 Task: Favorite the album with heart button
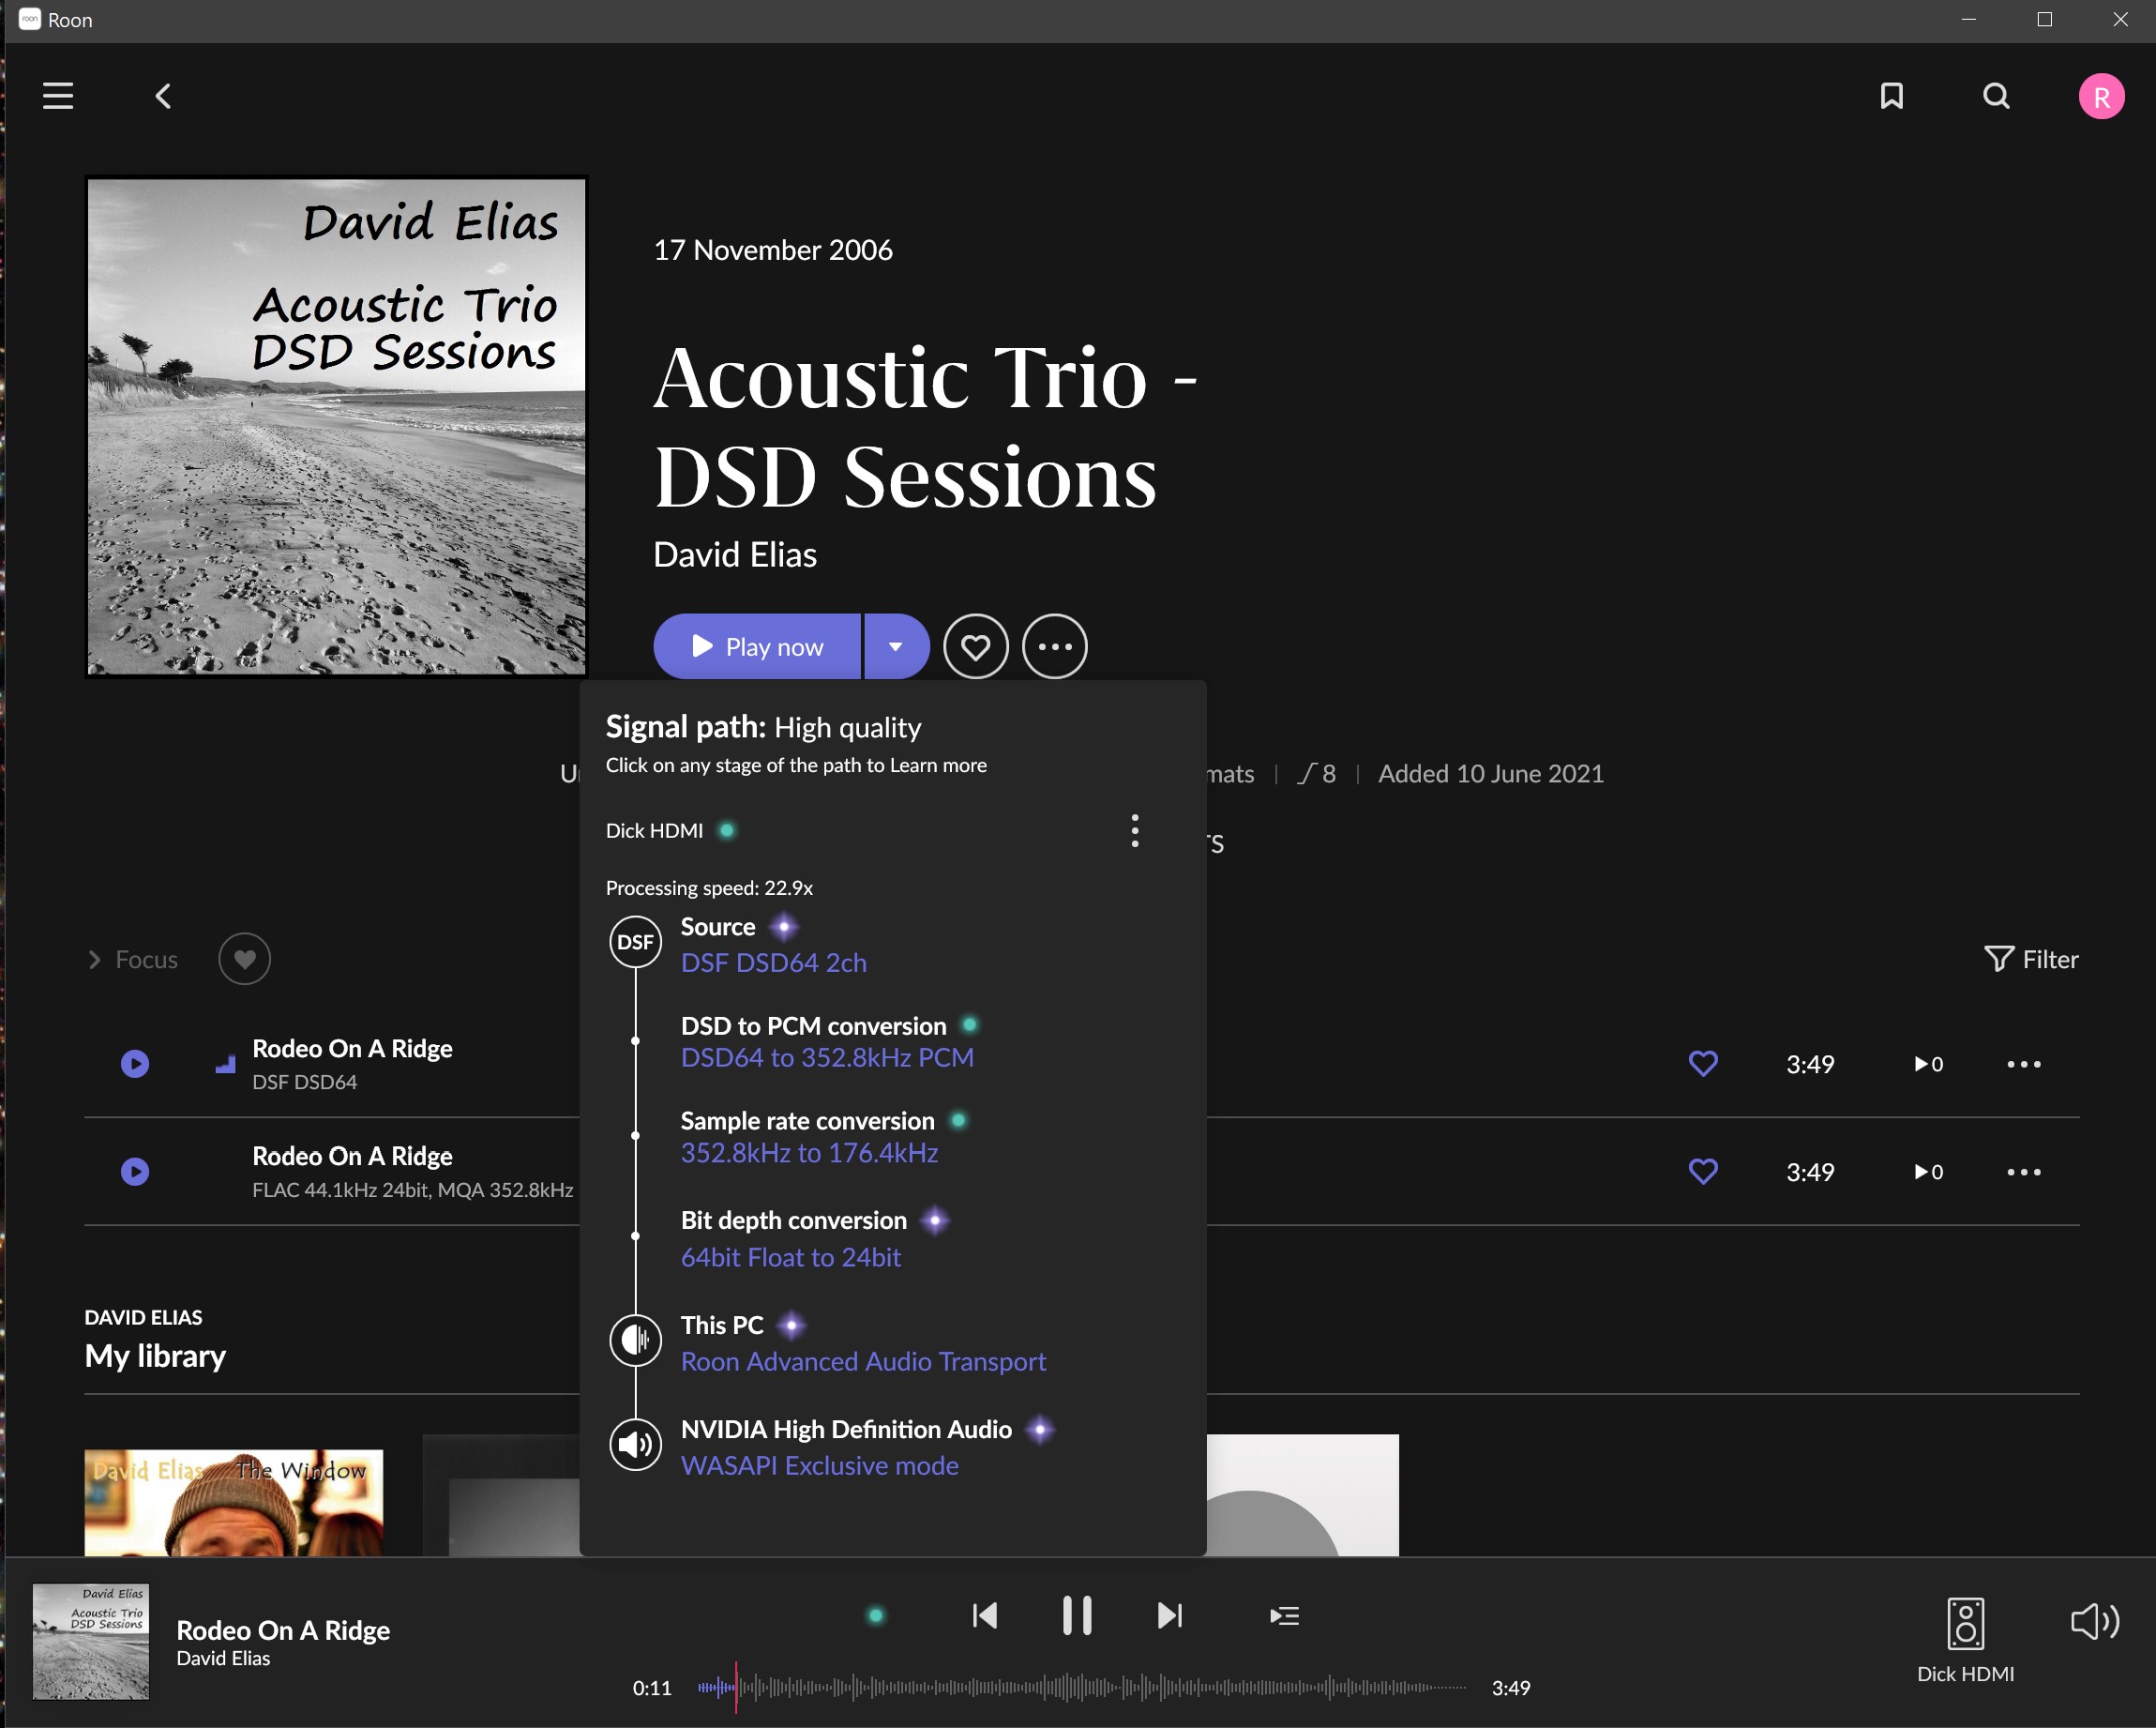(976, 646)
